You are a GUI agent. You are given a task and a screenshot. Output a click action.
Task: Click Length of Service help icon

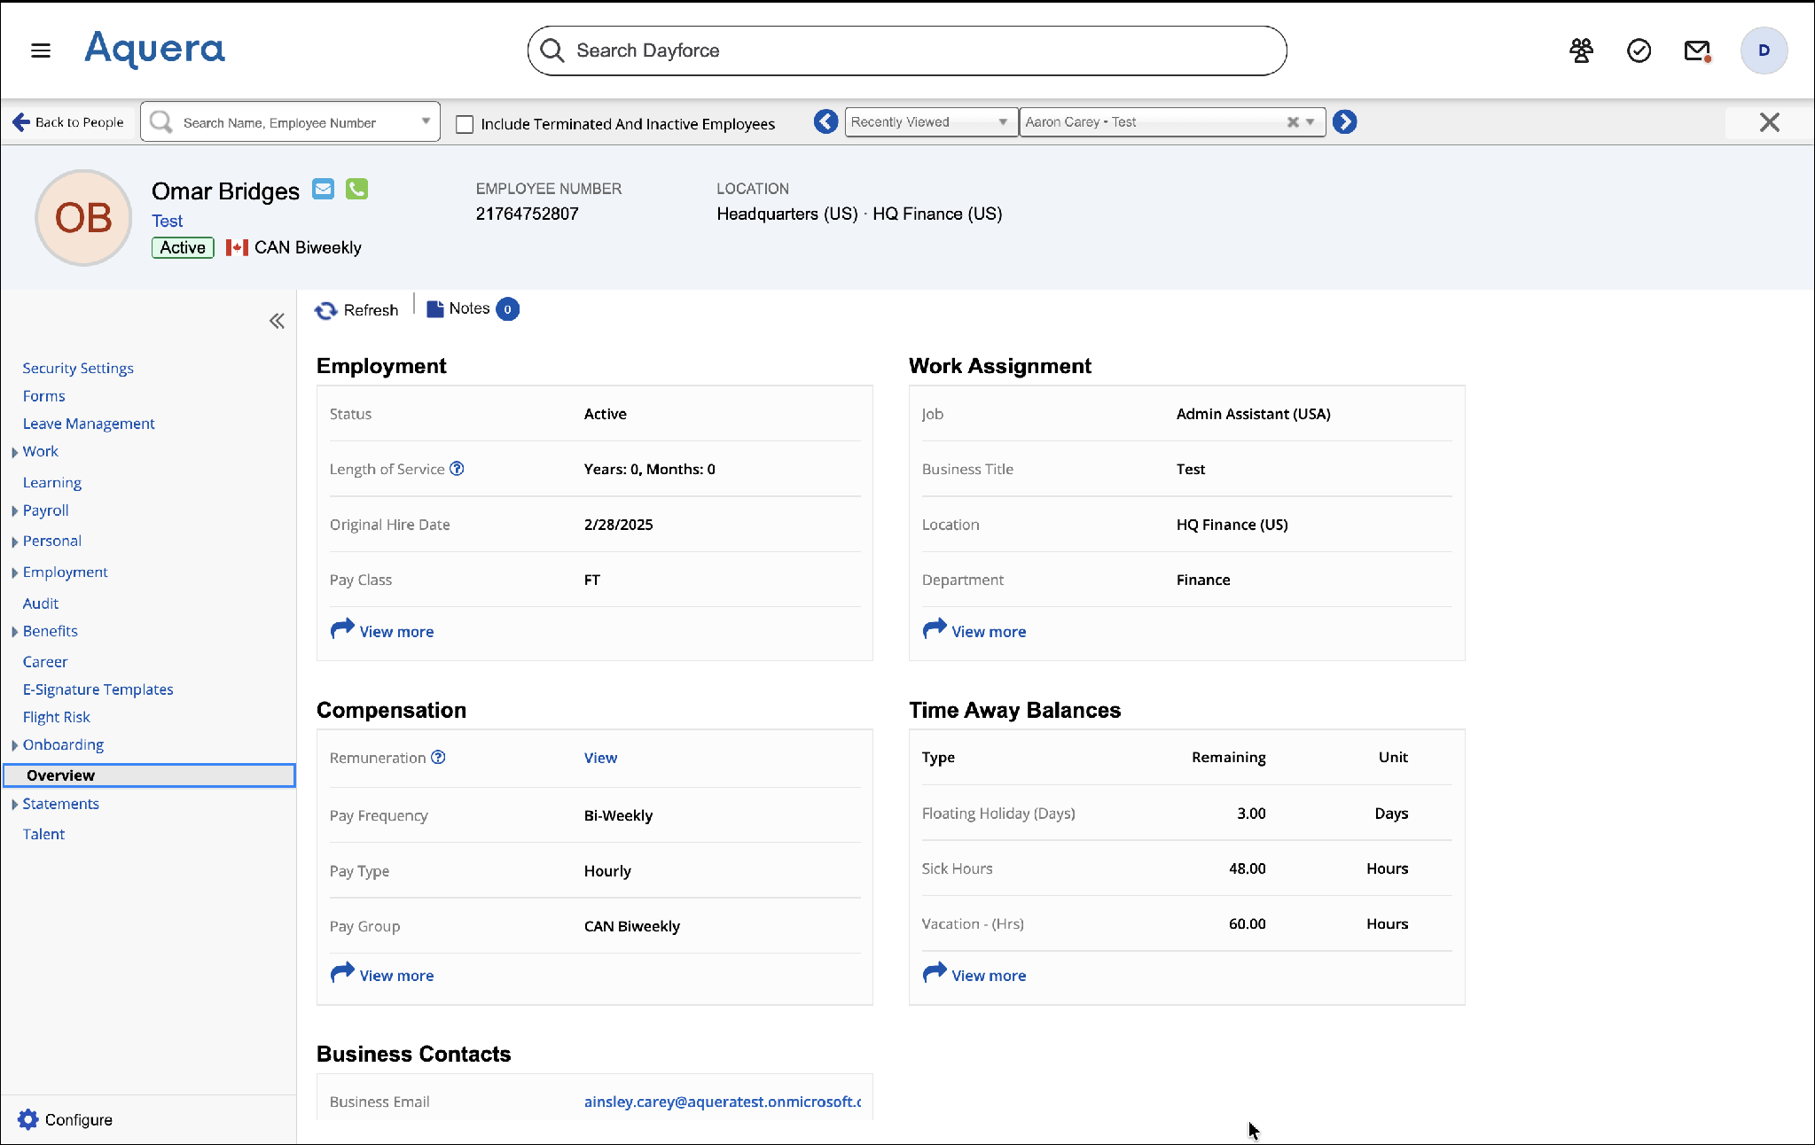pos(457,469)
